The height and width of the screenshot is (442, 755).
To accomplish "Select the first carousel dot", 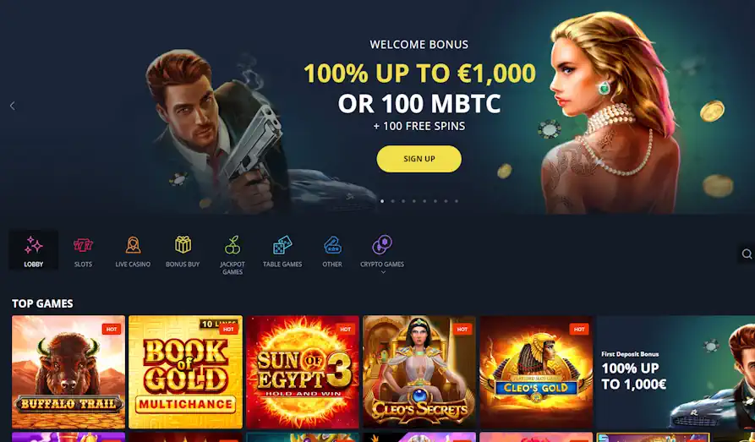I will point(382,201).
